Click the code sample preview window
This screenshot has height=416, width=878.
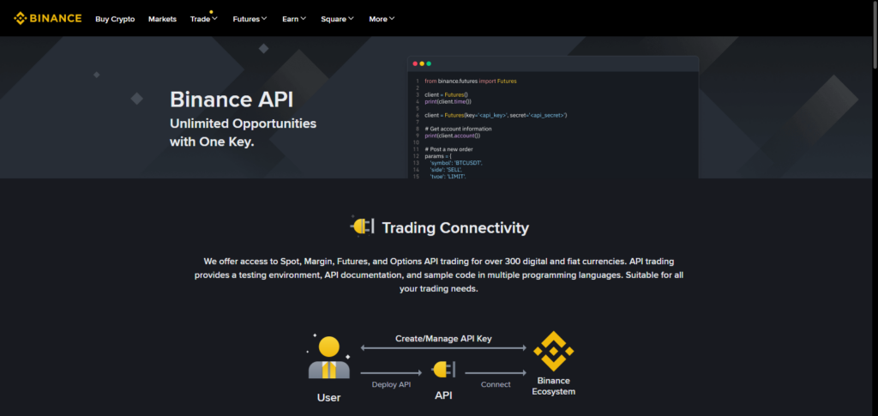point(553,117)
